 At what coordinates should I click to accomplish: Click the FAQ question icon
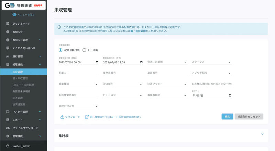[x=8, y=48]
